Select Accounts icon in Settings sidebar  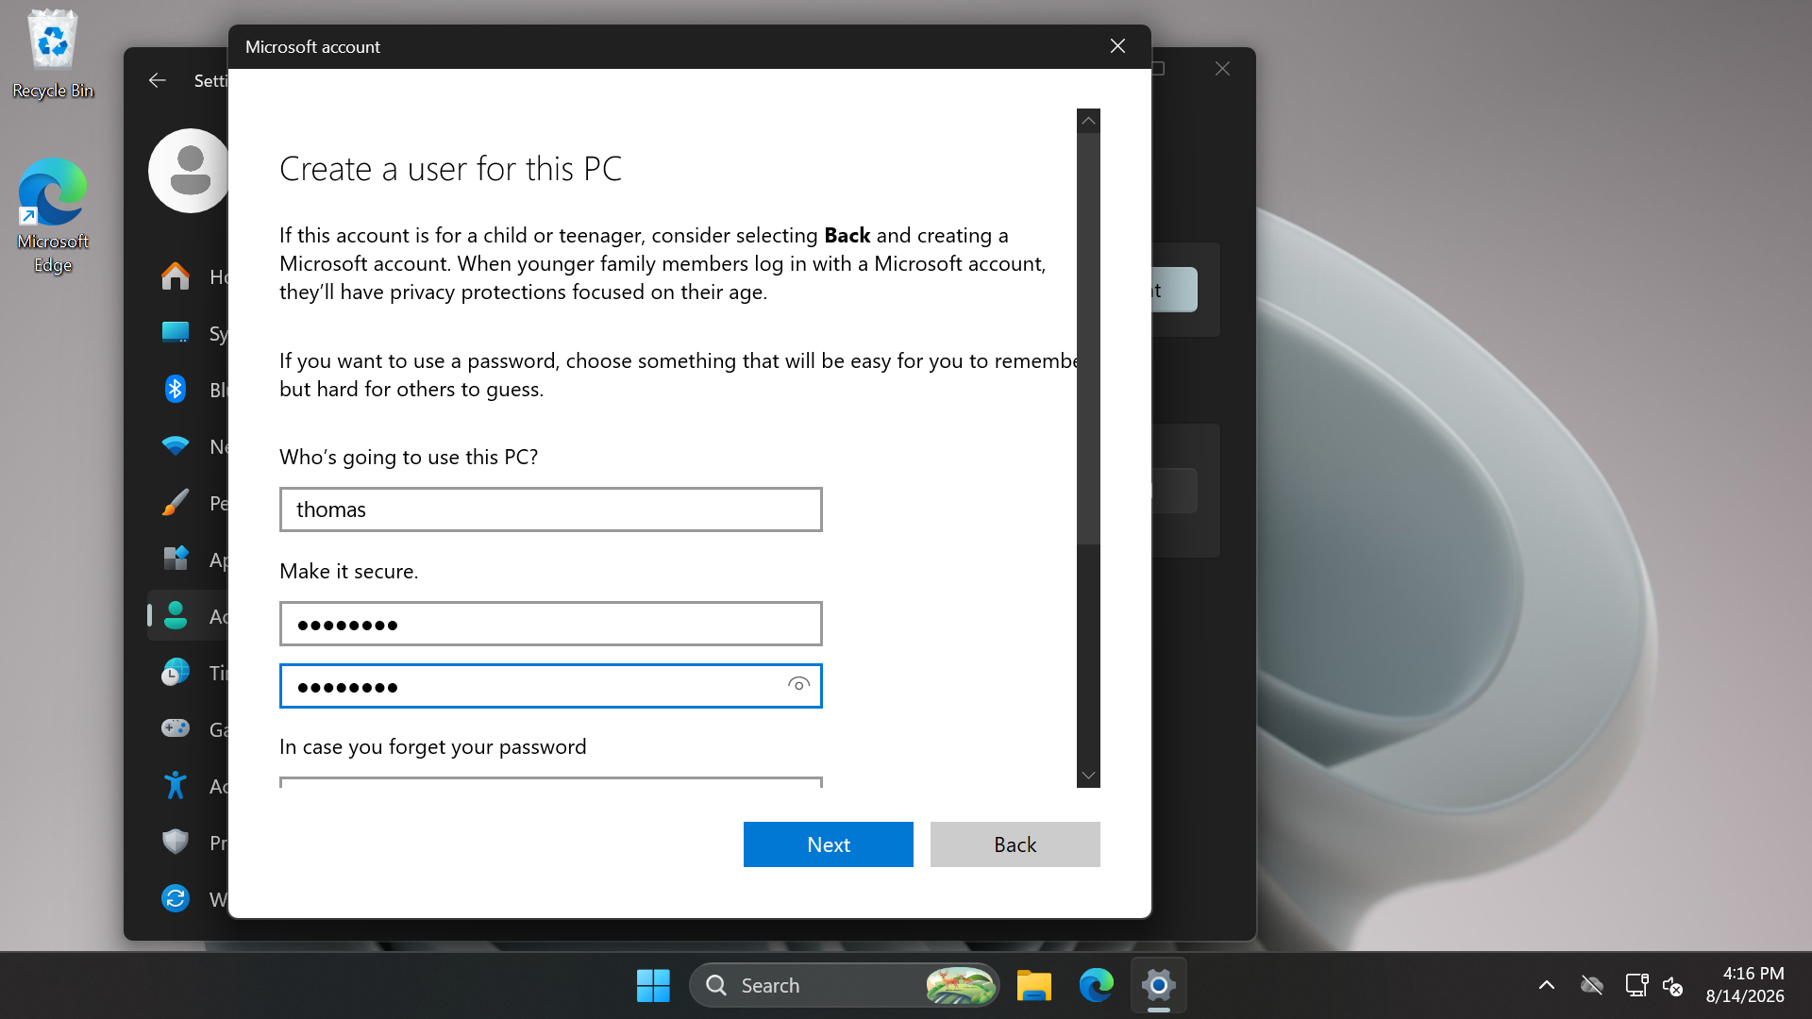[x=176, y=616]
